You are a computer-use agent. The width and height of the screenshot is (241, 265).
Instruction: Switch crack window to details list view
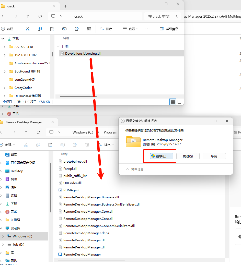173,102
